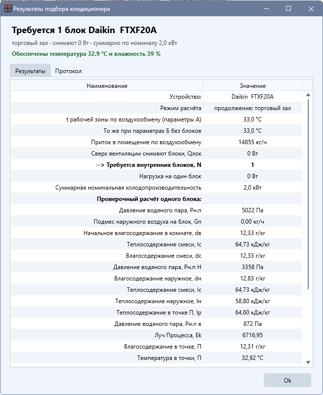Select Сверх вентиляции снимают блоки row
The image size is (323, 395).
tap(156, 154)
